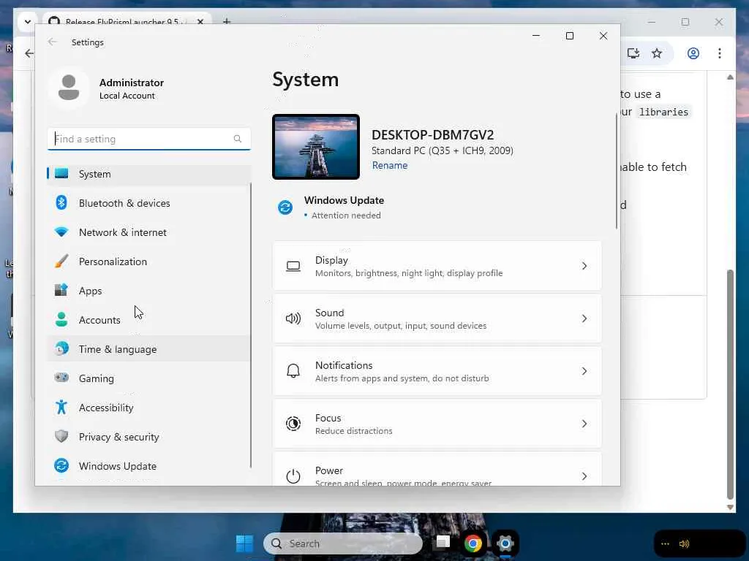Click Chrome's back navigation arrow
Viewport: 749px width, 561px height.
click(29, 53)
